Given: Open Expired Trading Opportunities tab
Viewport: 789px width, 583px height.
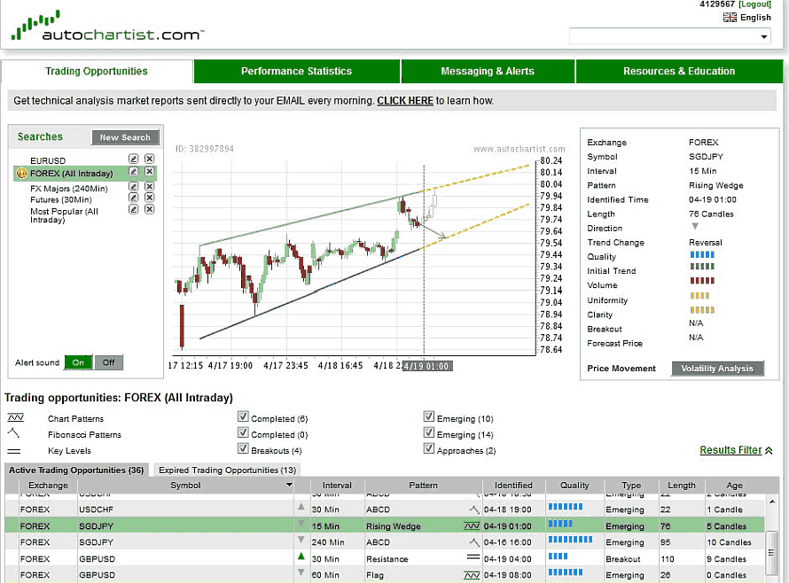Looking at the screenshot, I should pos(226,470).
